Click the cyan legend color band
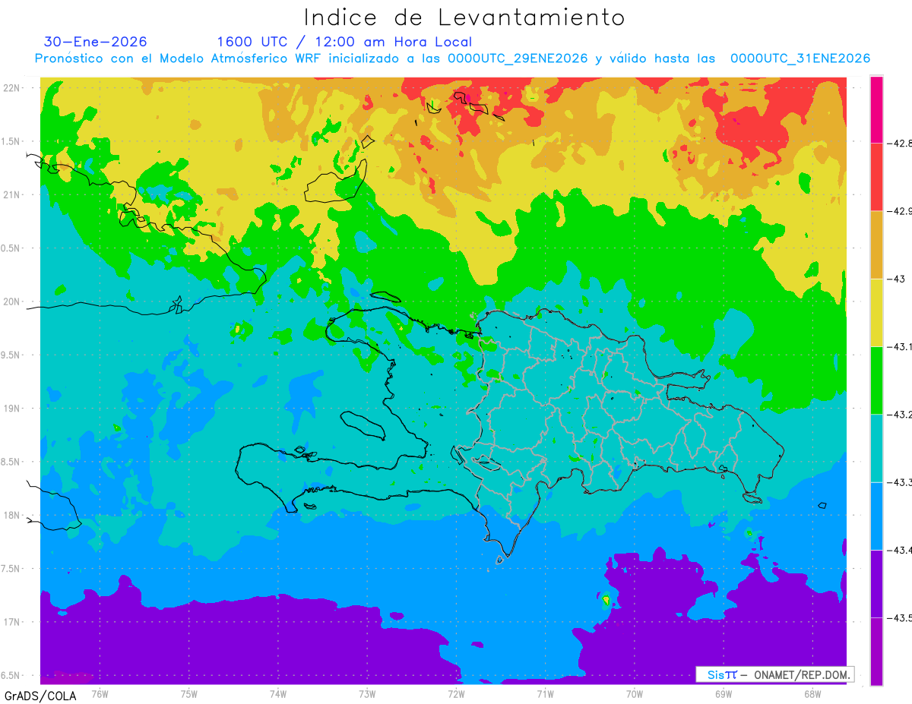912x704 pixels. click(x=877, y=448)
